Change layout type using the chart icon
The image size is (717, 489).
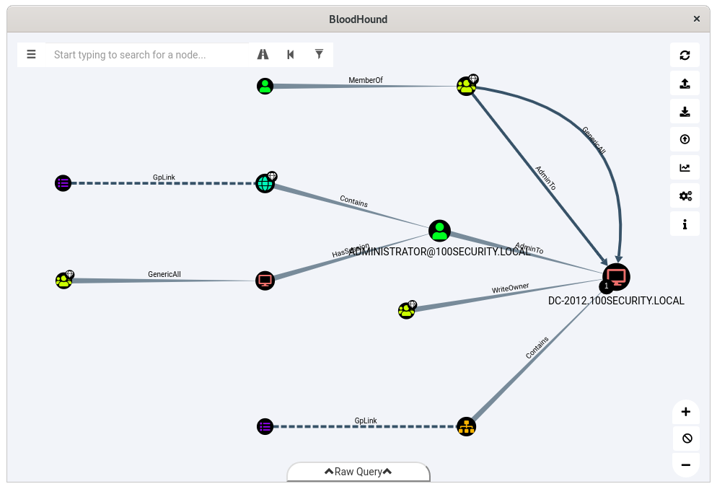pyautogui.click(x=685, y=168)
